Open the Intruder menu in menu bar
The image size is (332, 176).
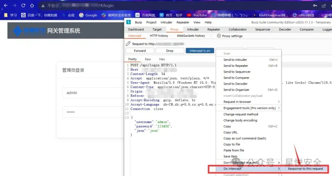pyautogui.click(x=166, y=22)
